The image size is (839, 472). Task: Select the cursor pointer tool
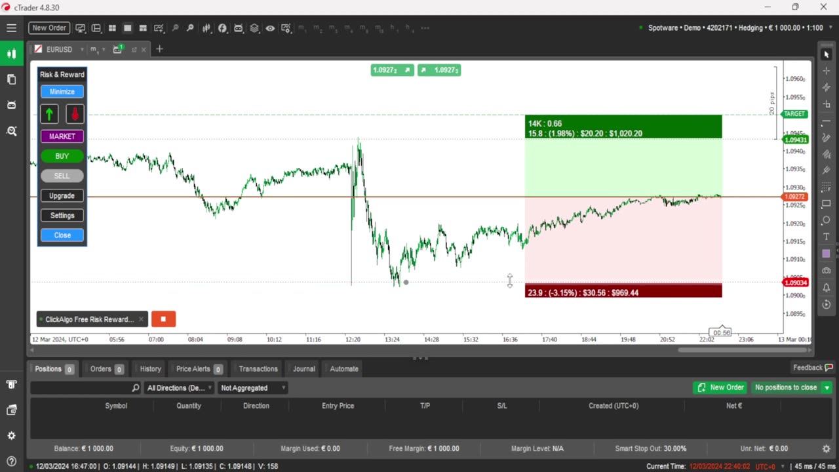(826, 54)
